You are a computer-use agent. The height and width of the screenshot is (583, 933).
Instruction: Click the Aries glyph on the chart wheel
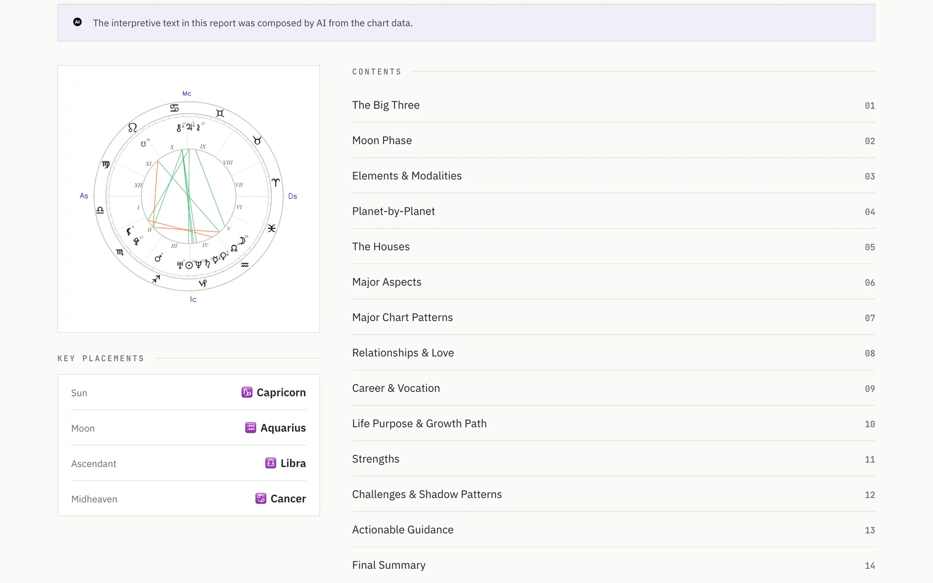(276, 182)
